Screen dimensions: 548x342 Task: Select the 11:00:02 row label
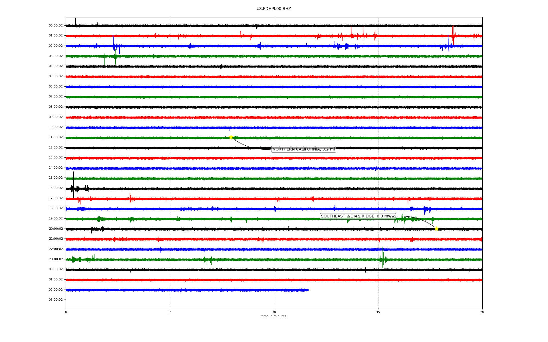click(56, 137)
